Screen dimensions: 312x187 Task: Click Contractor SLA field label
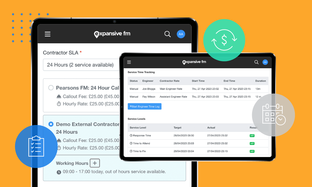point(61,53)
